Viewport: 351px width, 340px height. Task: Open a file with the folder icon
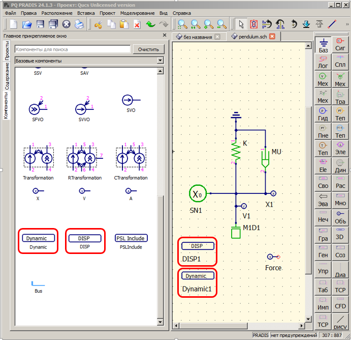(27, 24)
